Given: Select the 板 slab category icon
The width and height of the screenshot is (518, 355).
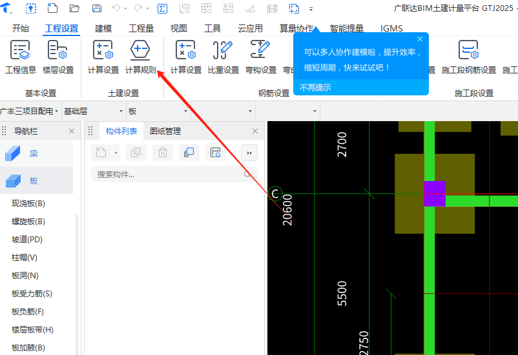Looking at the screenshot, I should coord(13,180).
